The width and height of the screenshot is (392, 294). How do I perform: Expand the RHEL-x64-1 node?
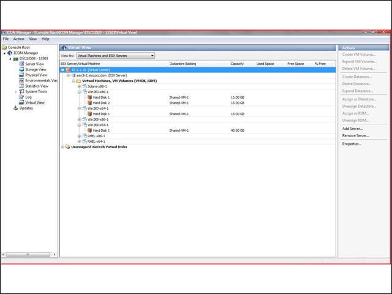(79, 141)
